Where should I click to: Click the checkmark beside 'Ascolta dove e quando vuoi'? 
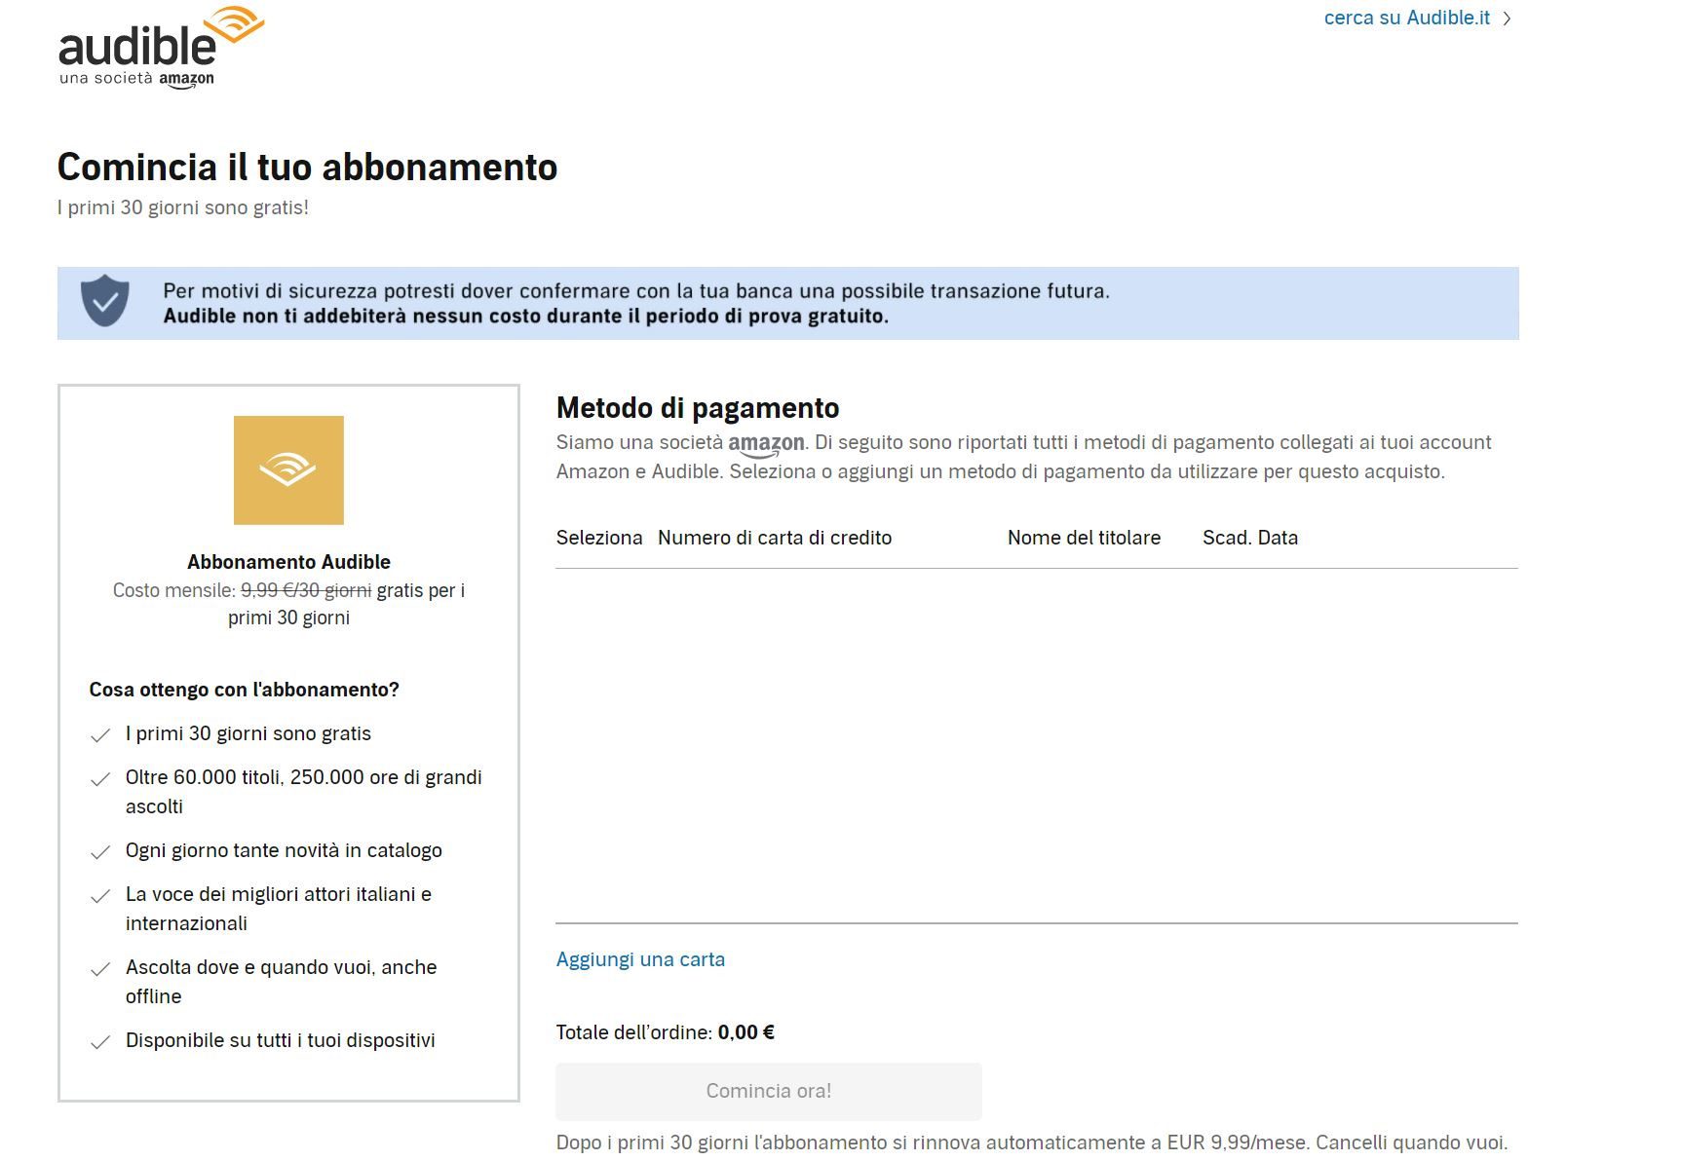click(100, 969)
